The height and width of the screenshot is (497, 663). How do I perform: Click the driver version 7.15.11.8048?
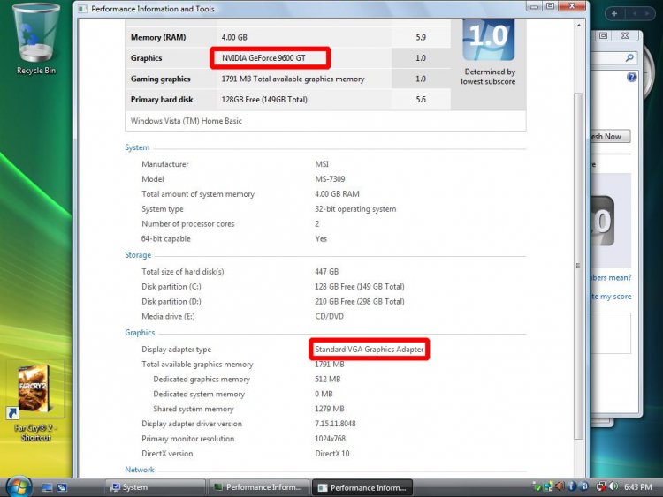point(335,424)
